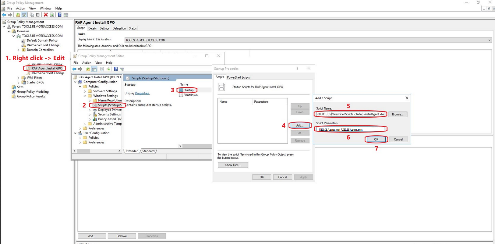
Task: Toggle the Action Pane icon in main toolbar
Action: pyautogui.click(x=65, y=15)
